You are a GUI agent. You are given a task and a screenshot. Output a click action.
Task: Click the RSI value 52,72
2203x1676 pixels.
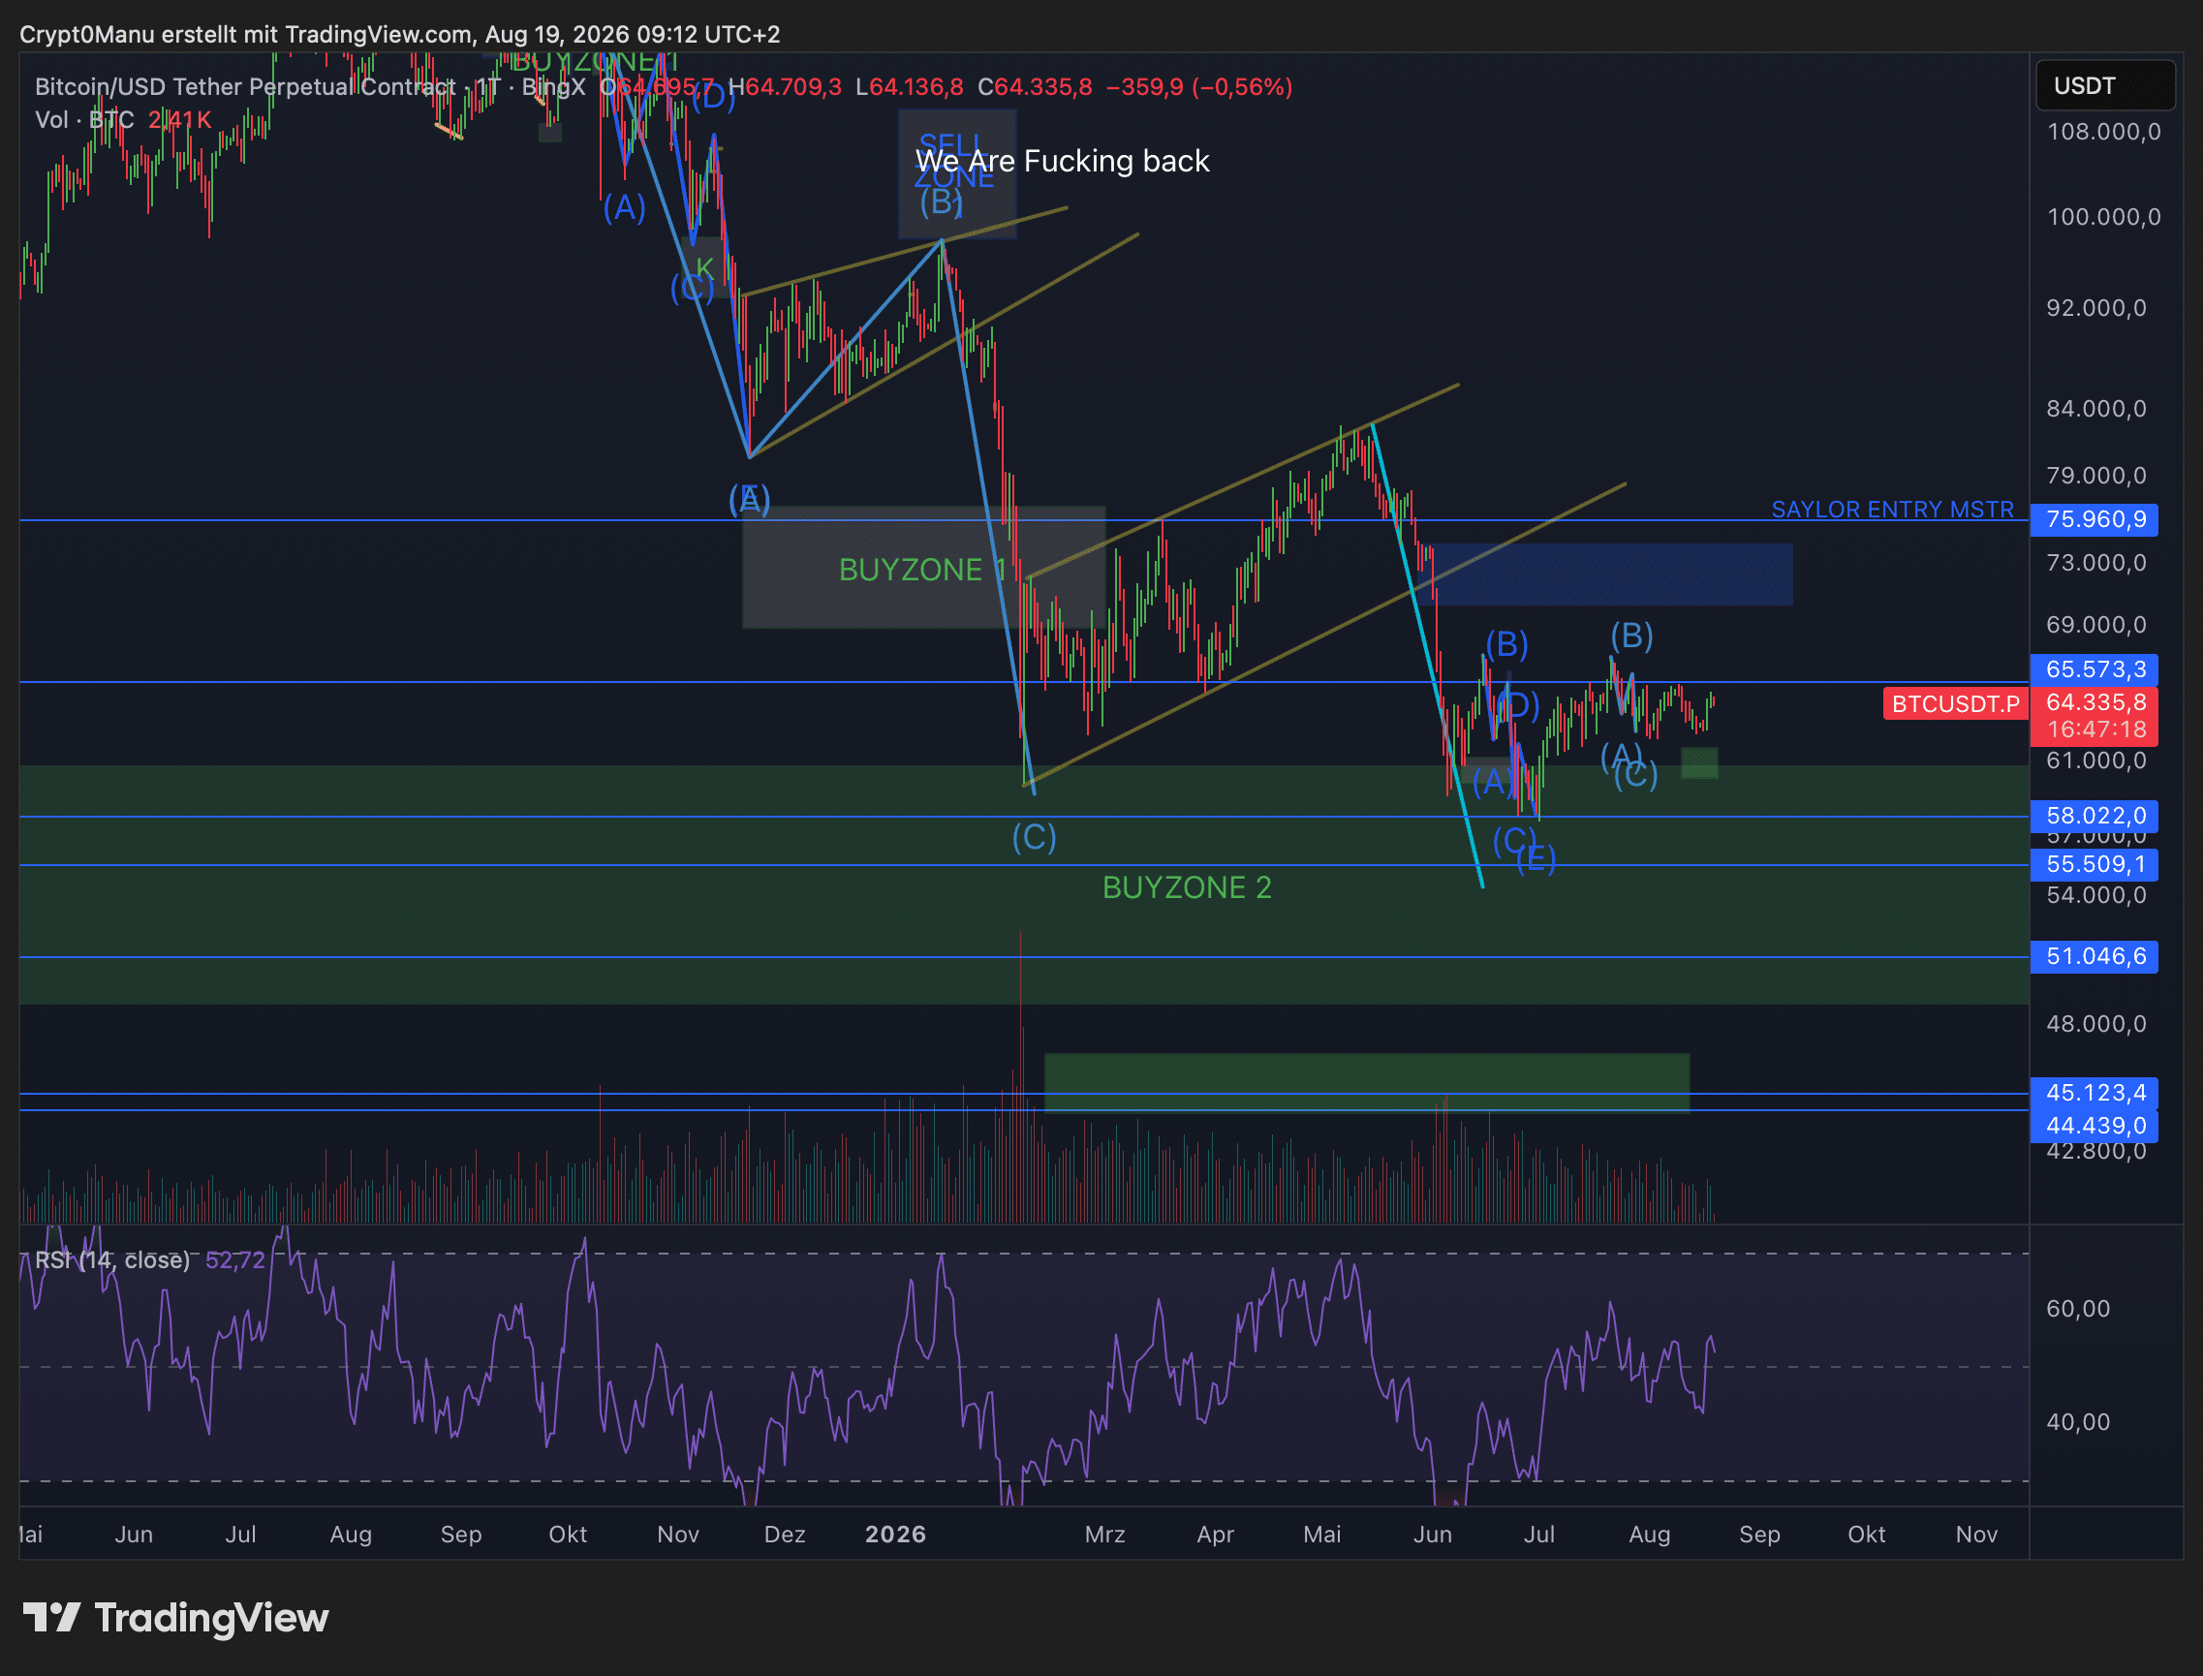point(235,1260)
